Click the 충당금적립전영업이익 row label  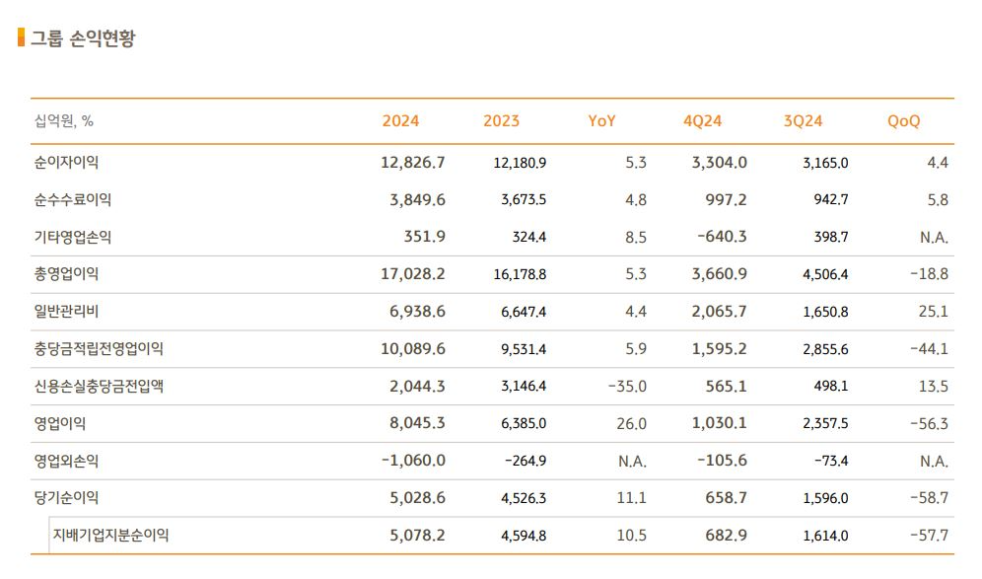tap(99, 349)
